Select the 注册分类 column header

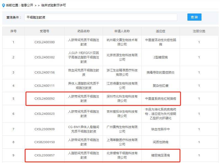coord(199,31)
